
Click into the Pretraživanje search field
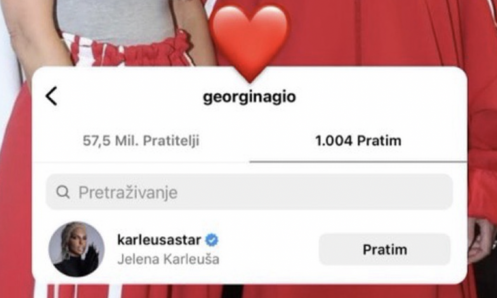coord(249,192)
